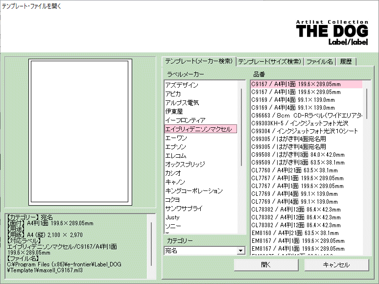Choose 伊東屋 from label makers
Viewport: 379px width, 284px height.
201,112
